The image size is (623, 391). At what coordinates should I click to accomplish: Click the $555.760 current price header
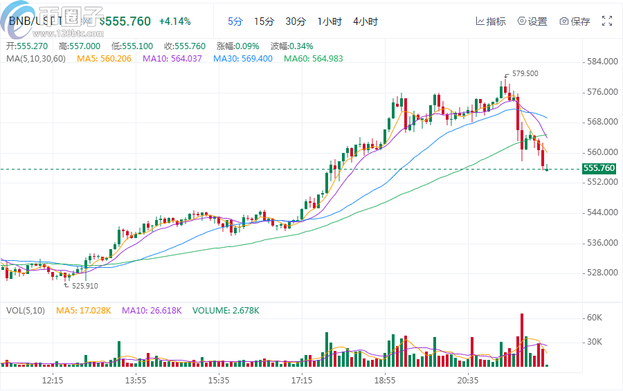click(125, 21)
